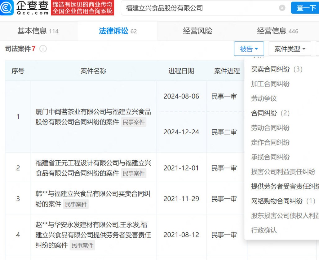The image size is (319, 260).
Task: Click the 民事案件 tag on row 3
Action: pos(76,204)
